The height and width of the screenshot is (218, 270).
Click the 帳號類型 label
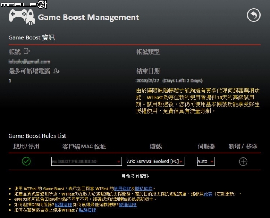(x=148, y=52)
